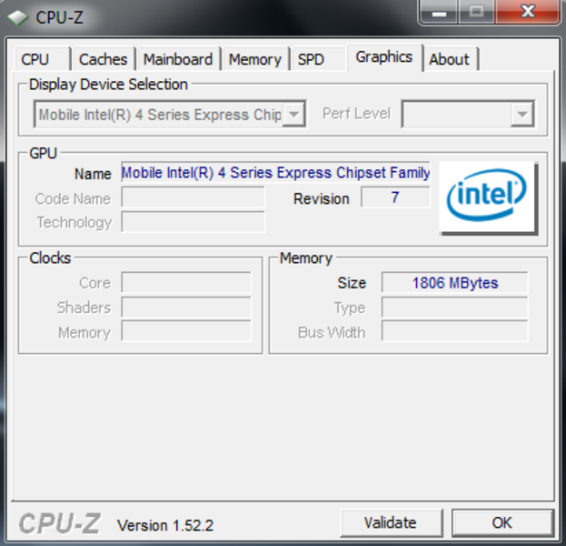Close the CPU-Z window
The image size is (566, 546).
point(528,13)
